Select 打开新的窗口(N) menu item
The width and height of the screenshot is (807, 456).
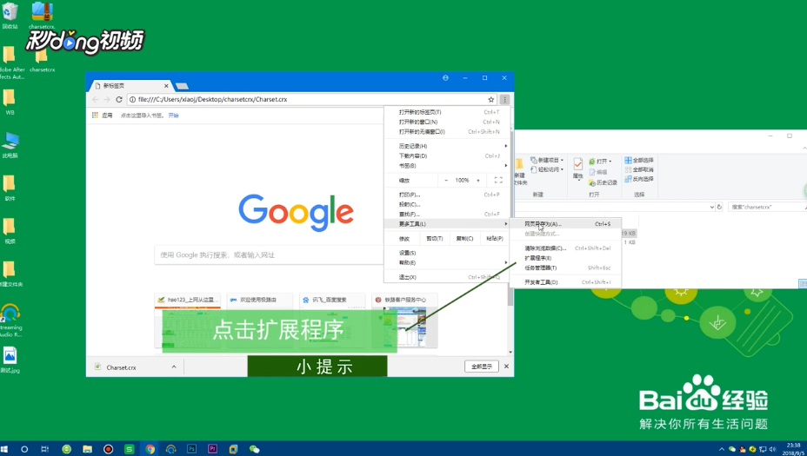(447, 122)
